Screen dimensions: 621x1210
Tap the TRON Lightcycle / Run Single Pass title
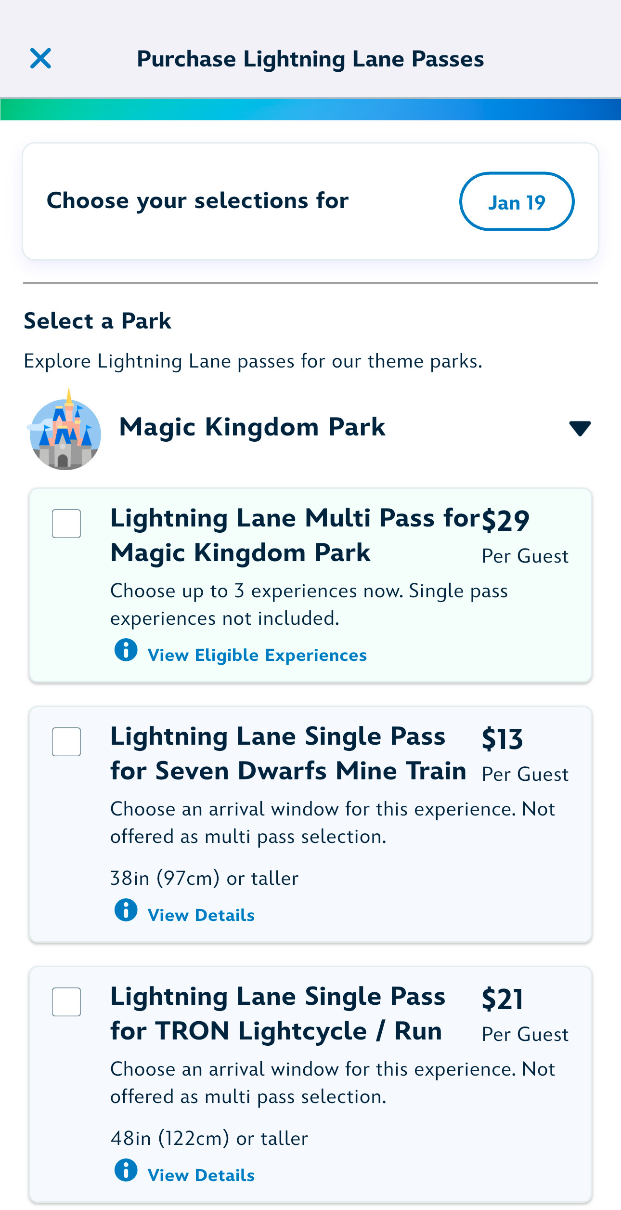click(277, 1013)
